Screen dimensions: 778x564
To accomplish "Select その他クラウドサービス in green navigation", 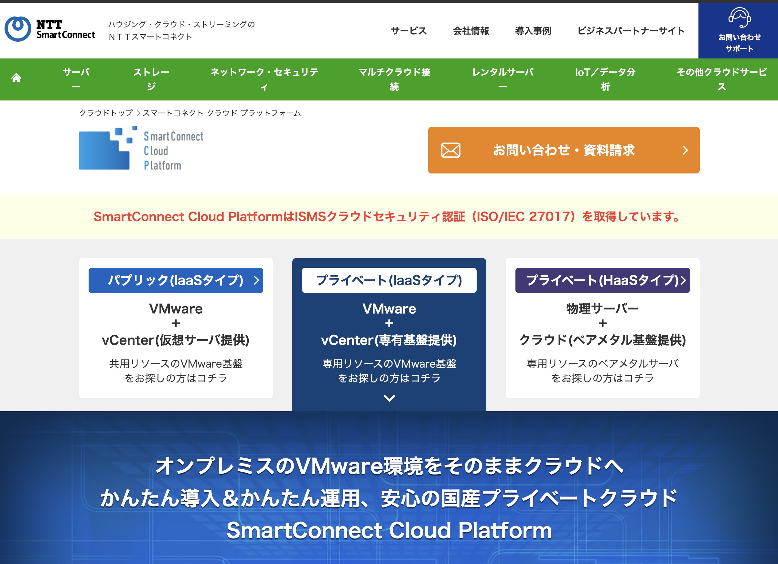I will 722,79.
